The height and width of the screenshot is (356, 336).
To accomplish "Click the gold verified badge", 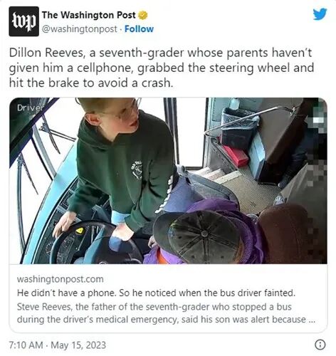I will tap(143, 16).
